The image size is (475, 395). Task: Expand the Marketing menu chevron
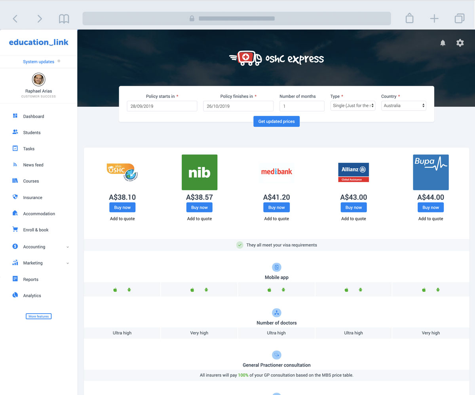68,263
